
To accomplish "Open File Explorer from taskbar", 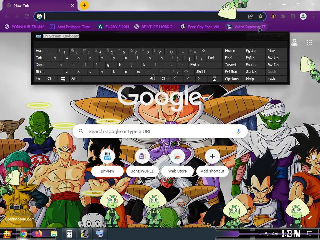I will 54,234.
